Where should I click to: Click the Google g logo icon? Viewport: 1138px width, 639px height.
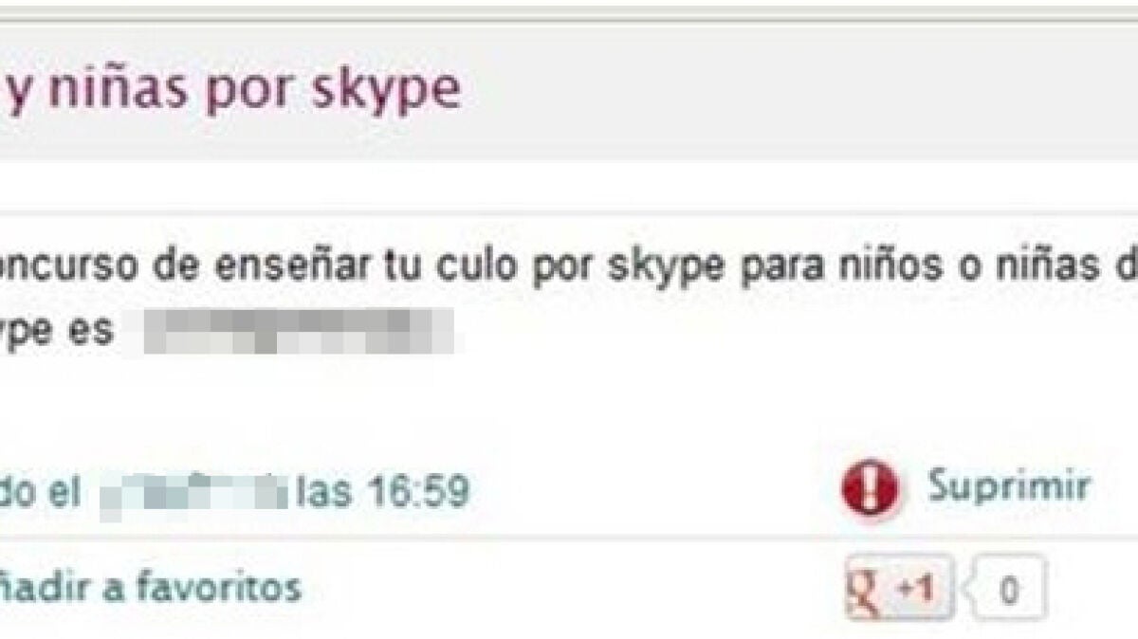click(x=864, y=590)
